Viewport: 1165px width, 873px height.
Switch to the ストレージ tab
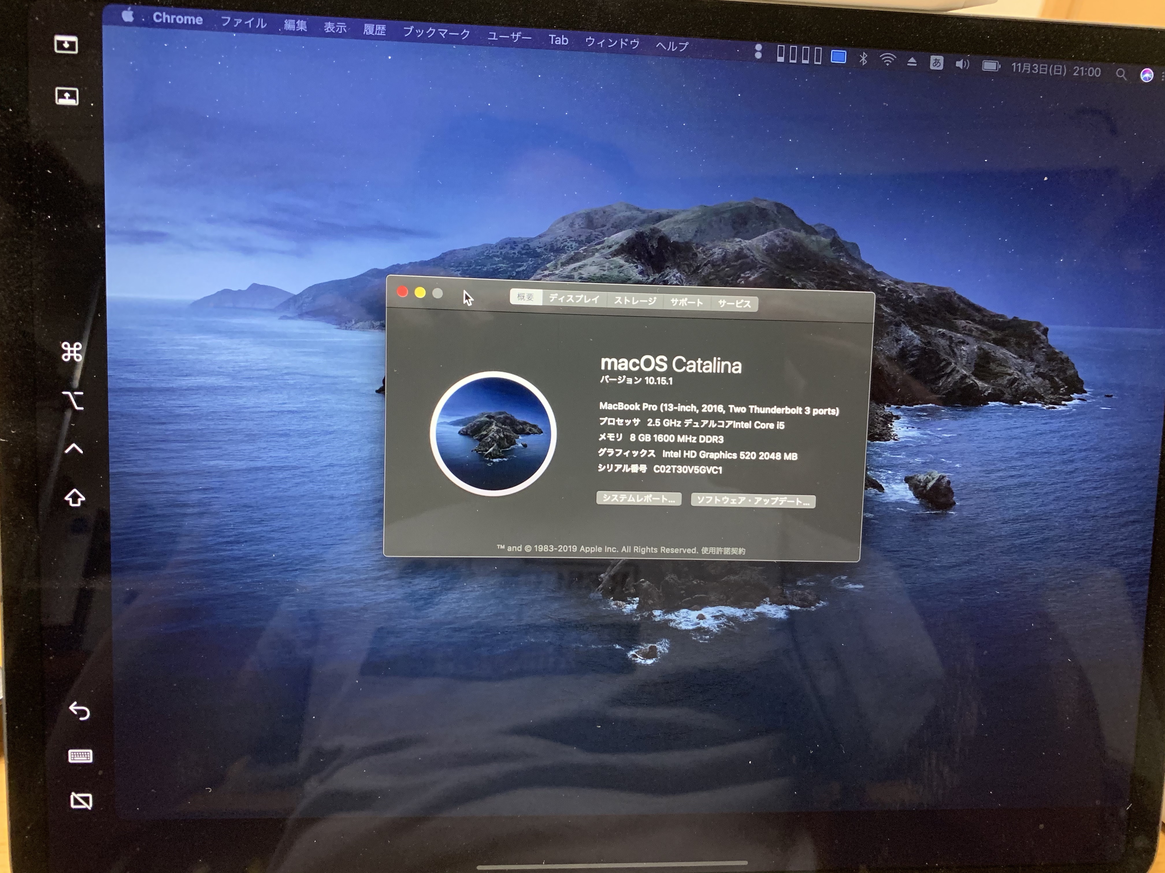(x=635, y=301)
